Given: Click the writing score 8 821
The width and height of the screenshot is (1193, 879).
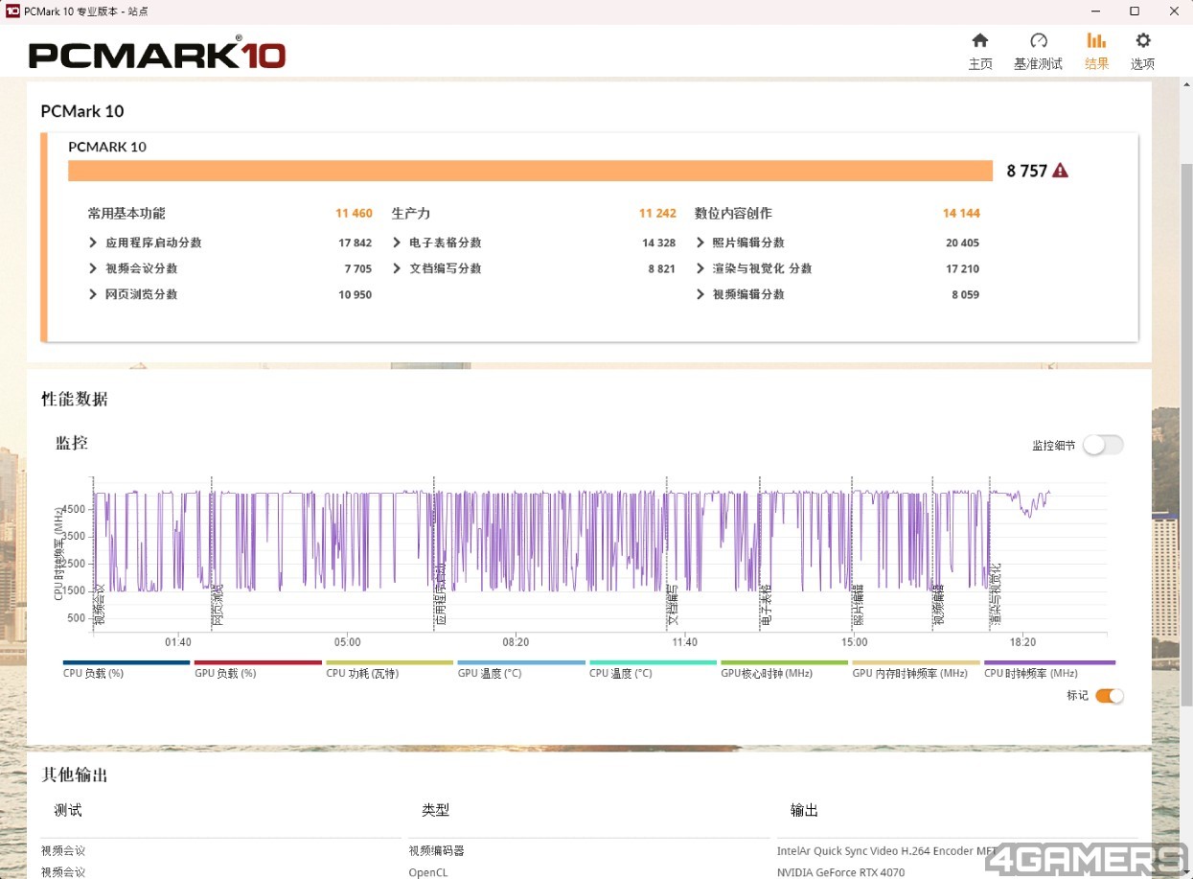Looking at the screenshot, I should coord(661,268).
